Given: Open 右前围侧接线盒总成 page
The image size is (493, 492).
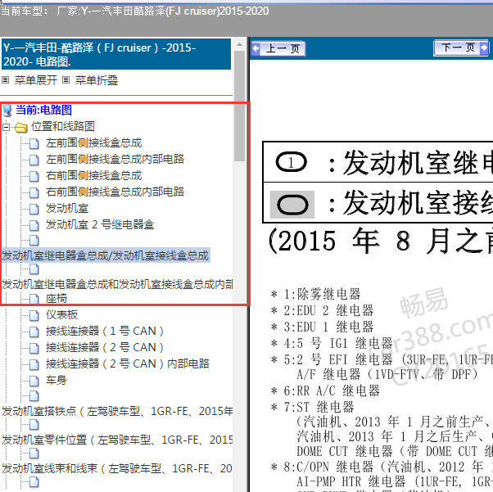Looking at the screenshot, I should [93, 175].
